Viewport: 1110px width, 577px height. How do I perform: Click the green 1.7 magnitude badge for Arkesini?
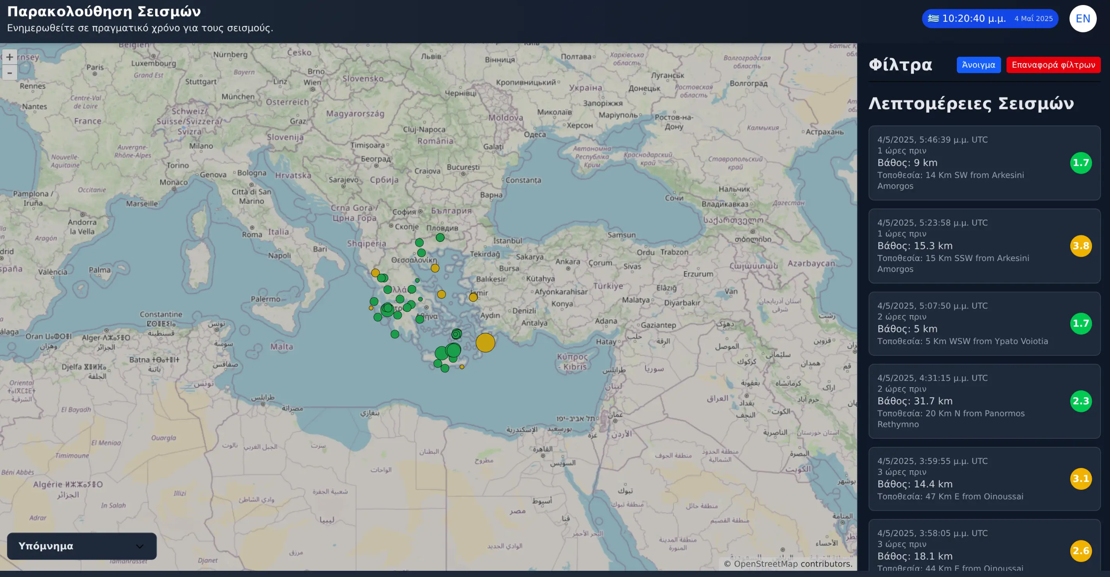1082,163
